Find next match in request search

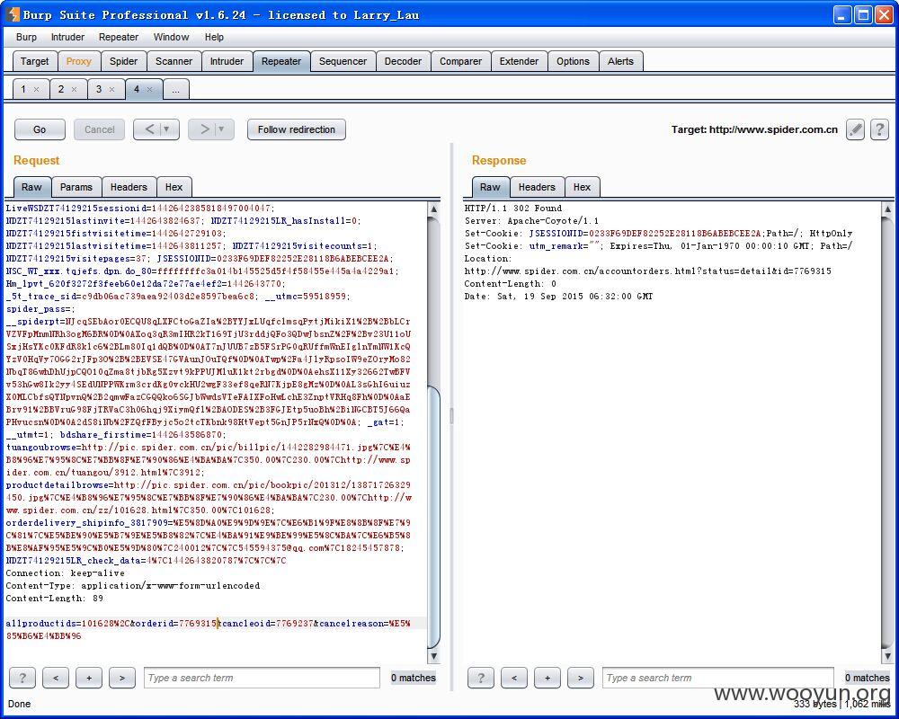point(122,678)
